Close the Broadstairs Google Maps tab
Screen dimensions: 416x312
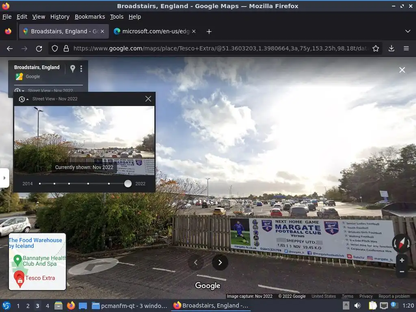[102, 31]
